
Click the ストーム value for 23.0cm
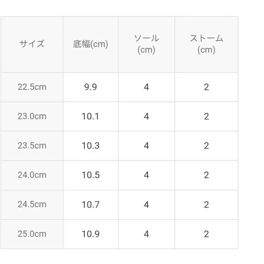(x=206, y=116)
